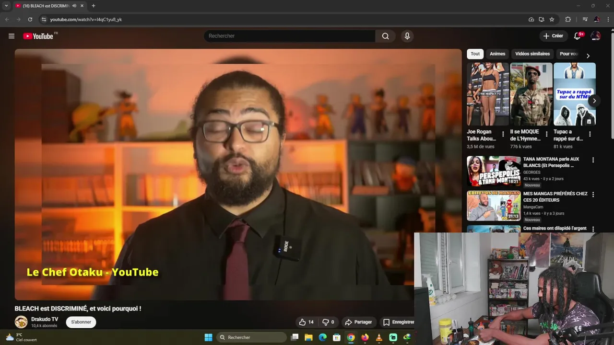This screenshot has width=614, height=345.
Task: Open options for Joe Rogan short
Action: tap(503, 134)
